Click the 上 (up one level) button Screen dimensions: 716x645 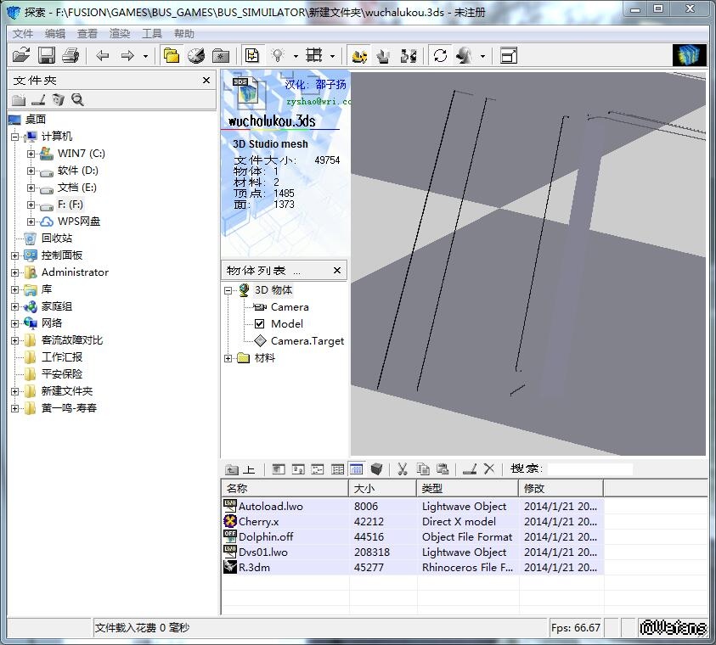click(x=240, y=469)
